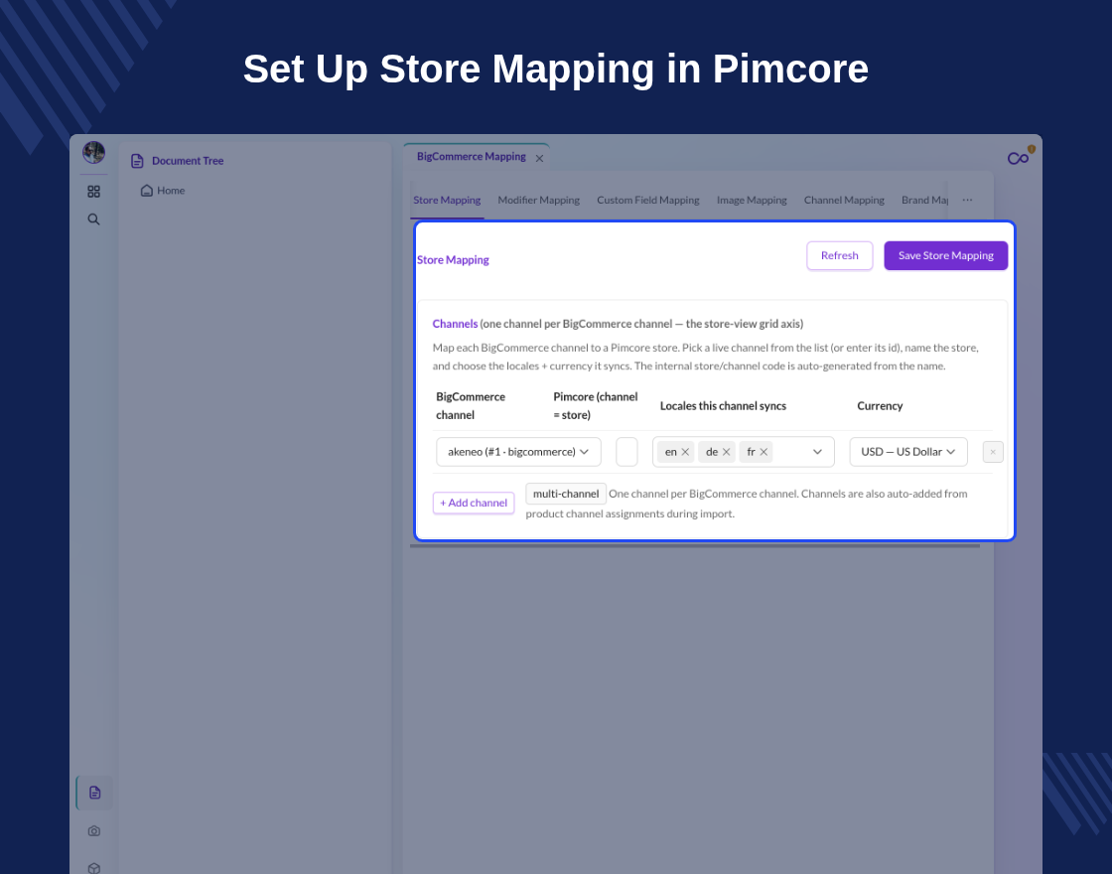
Task: Open the USD — US Dollar currency dropdown
Action: 908,452
